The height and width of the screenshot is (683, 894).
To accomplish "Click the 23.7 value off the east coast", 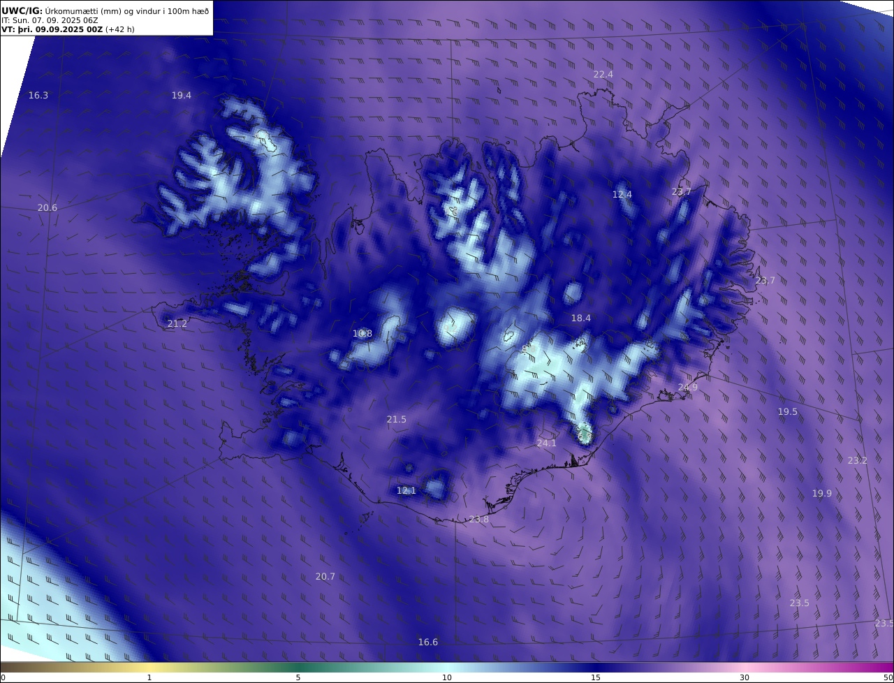I will click(765, 281).
